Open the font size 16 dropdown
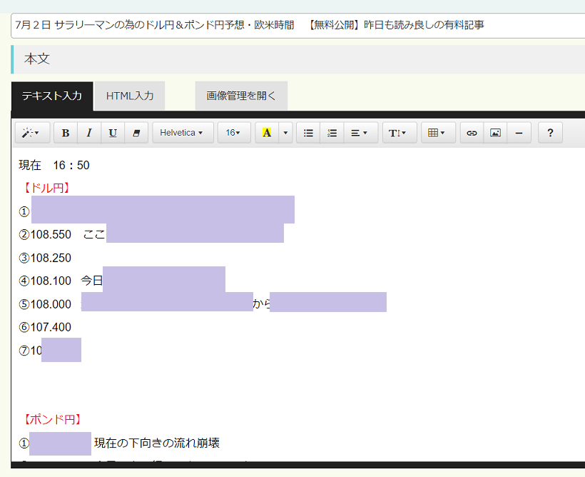 [234, 133]
